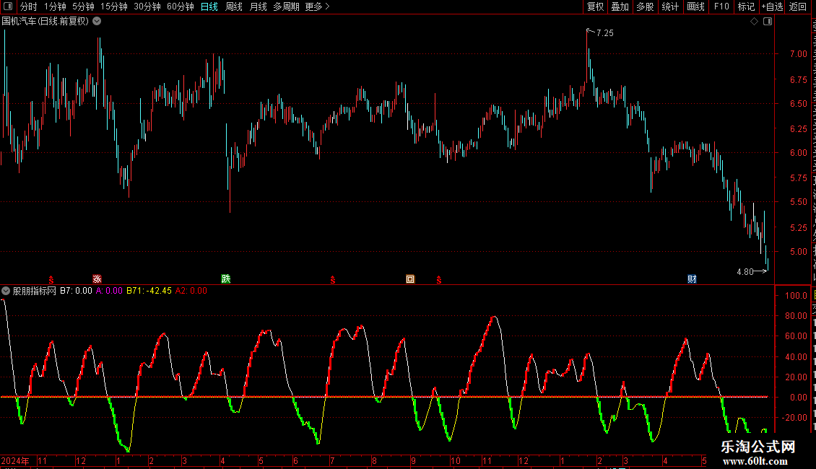Select the 日线 daily chart tab
The height and width of the screenshot is (469, 816).
(x=209, y=6)
